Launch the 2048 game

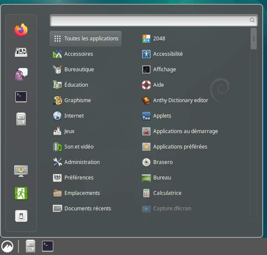[x=159, y=39]
